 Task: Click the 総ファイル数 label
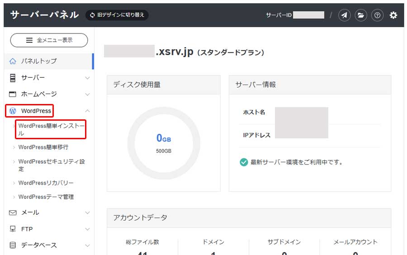pos(142,242)
